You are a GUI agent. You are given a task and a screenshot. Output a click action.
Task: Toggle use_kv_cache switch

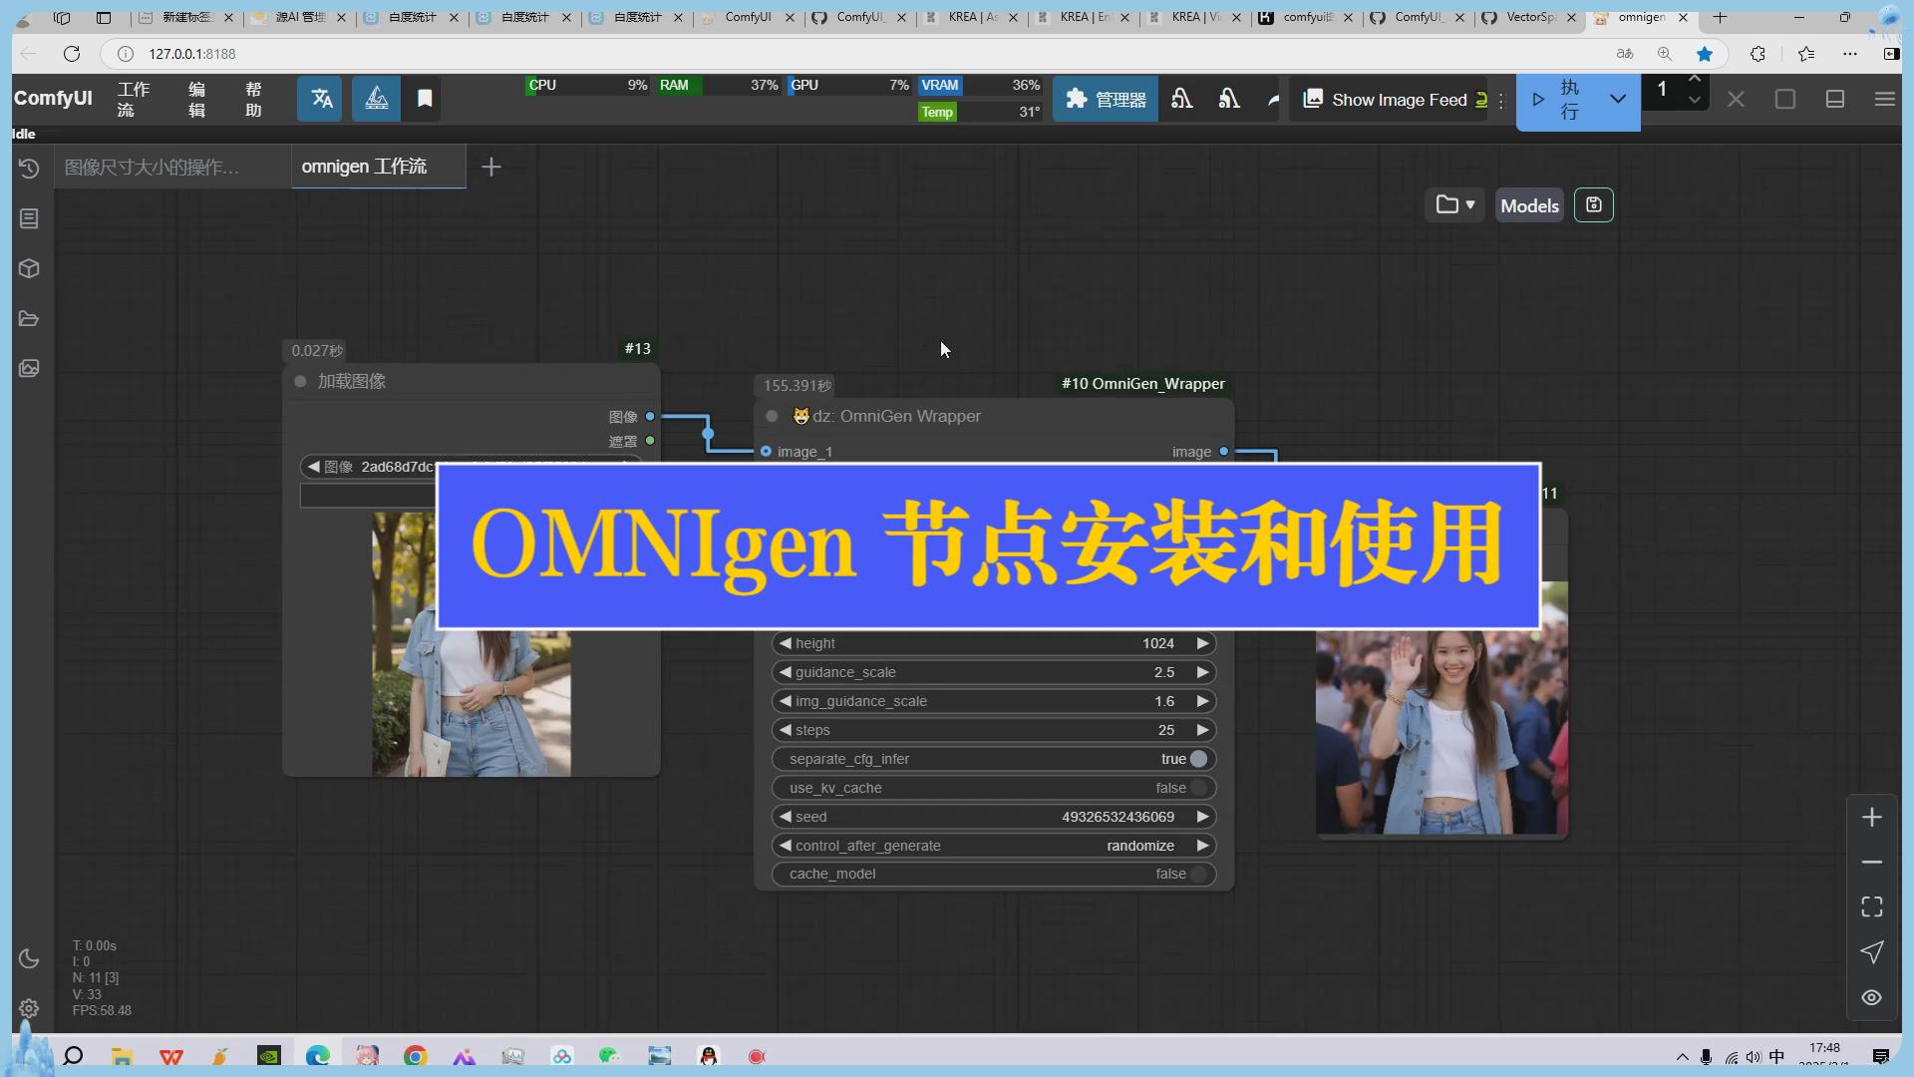pyautogui.click(x=1198, y=788)
